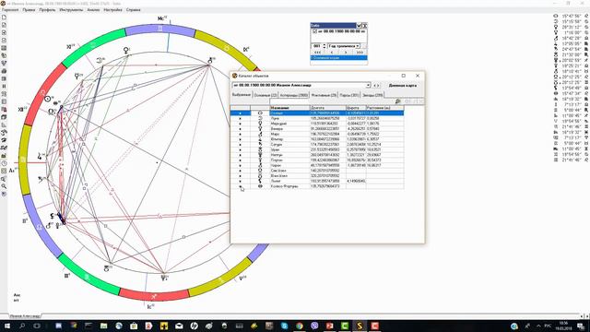Toggle the selection dot in the Венера row
The image size is (590, 332).
pos(241,129)
